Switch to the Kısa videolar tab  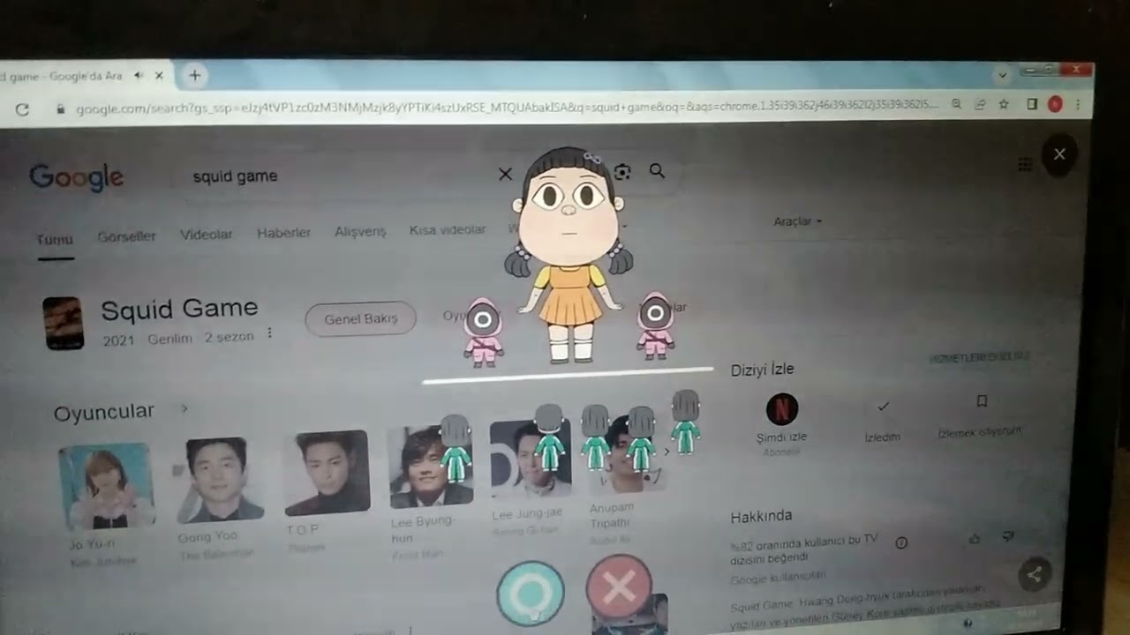448,229
